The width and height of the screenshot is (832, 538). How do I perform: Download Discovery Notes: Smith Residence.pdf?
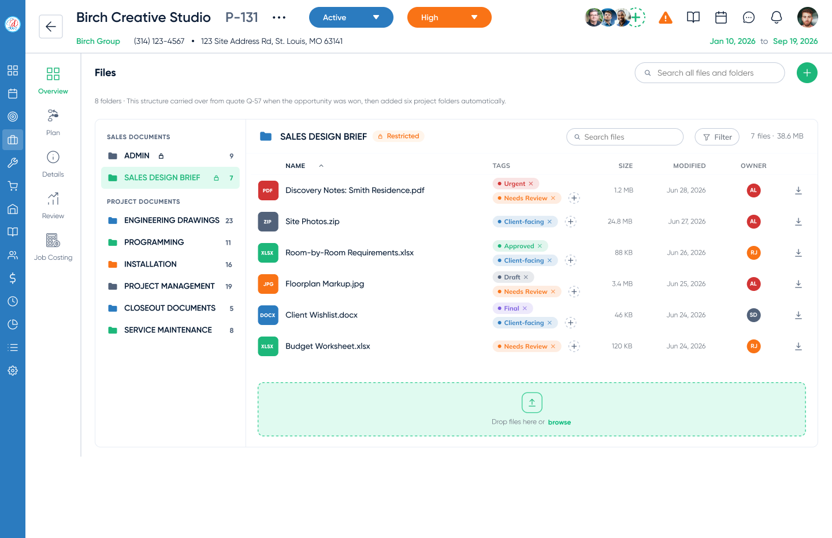click(798, 190)
